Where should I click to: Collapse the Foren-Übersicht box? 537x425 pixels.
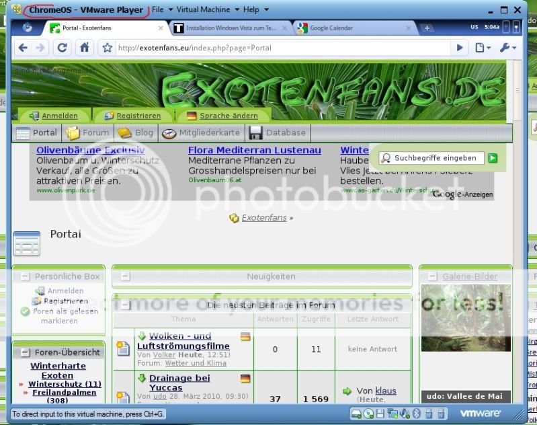click(x=25, y=352)
